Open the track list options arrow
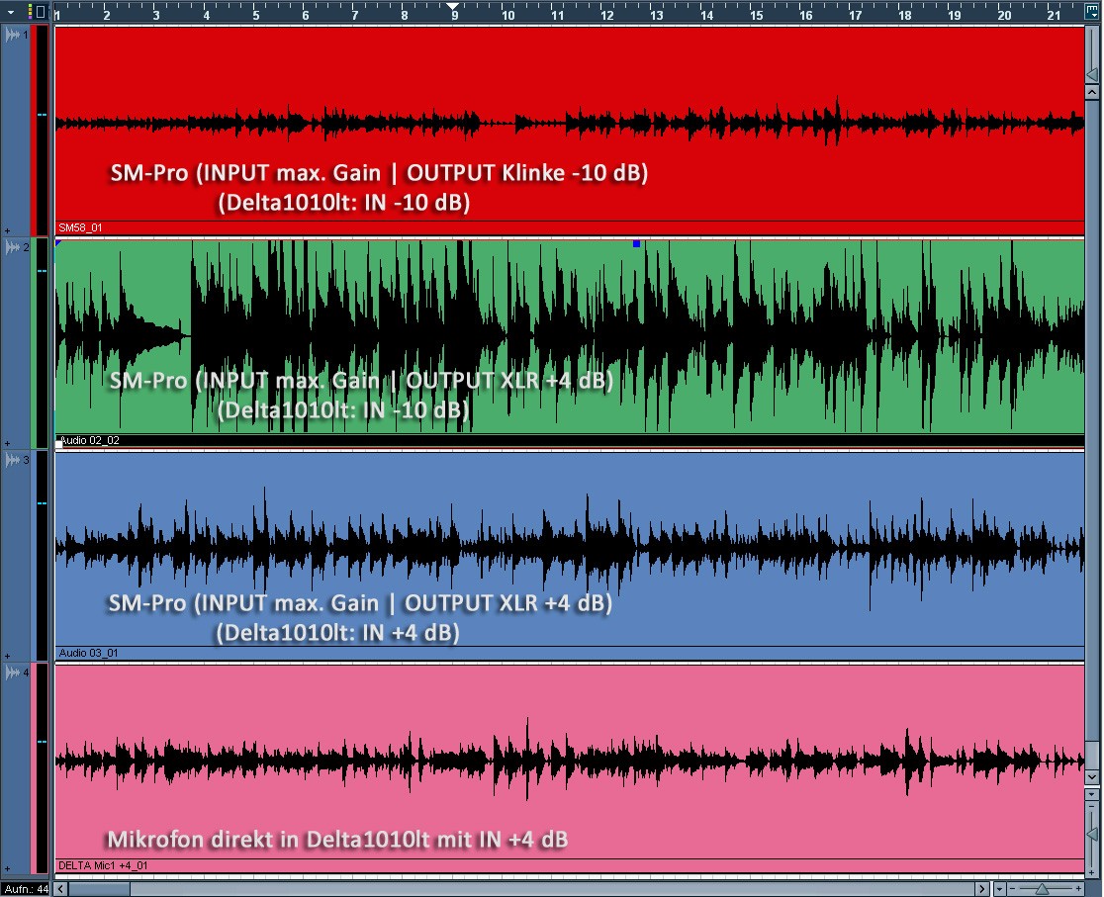Viewport: 1104px width, 897px height. pos(11,11)
